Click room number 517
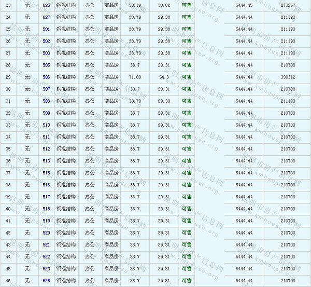Screen dimensions: 311x287 [x=47, y=197]
